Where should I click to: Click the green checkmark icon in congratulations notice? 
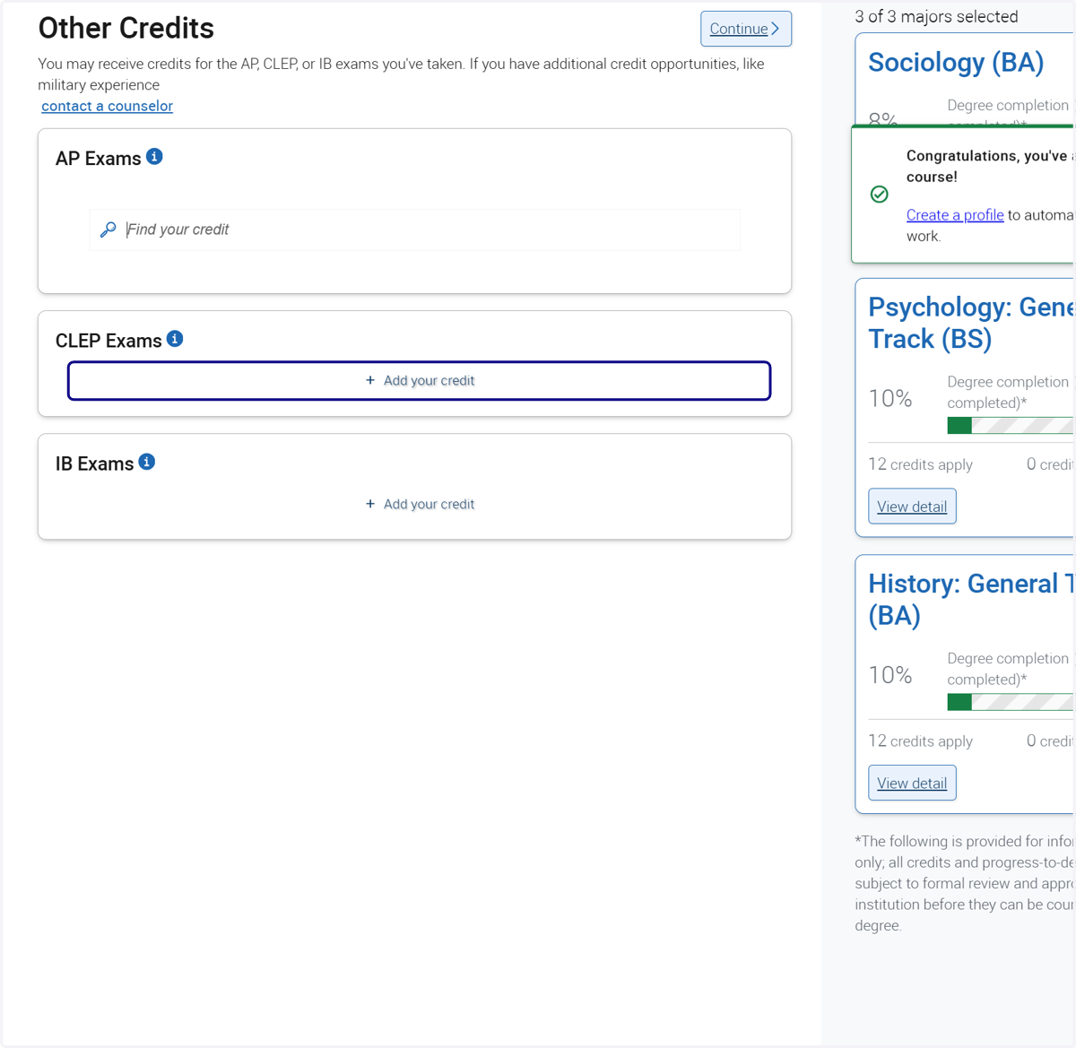pyautogui.click(x=880, y=195)
